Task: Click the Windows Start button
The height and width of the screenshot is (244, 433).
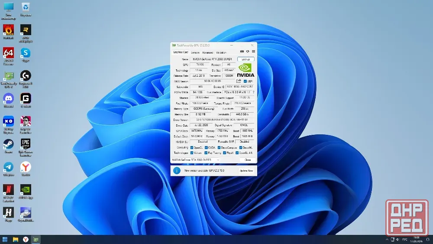Action: [5, 239]
